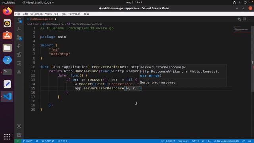Open the volume icon in system tray
The image size is (254, 143).
[x=240, y=2]
